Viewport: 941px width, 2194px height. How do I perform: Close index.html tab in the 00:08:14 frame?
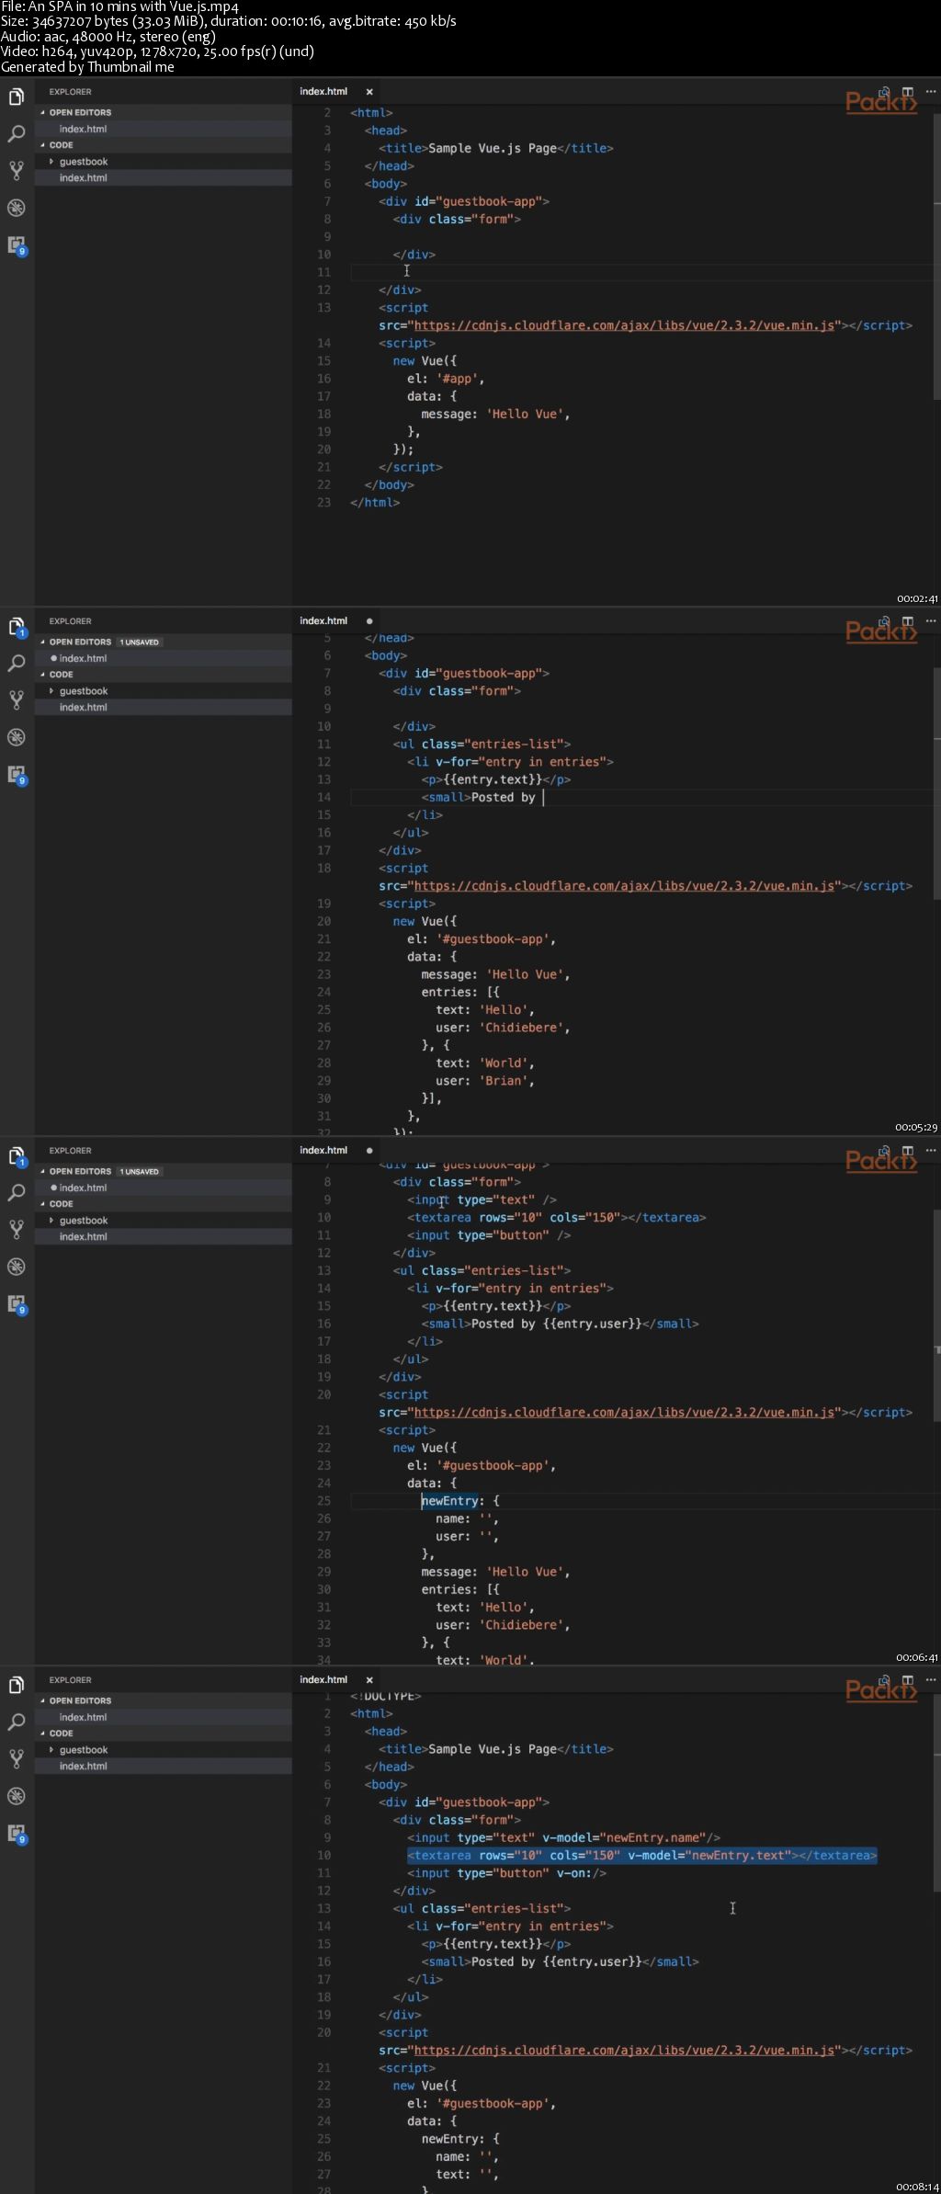click(x=369, y=1680)
